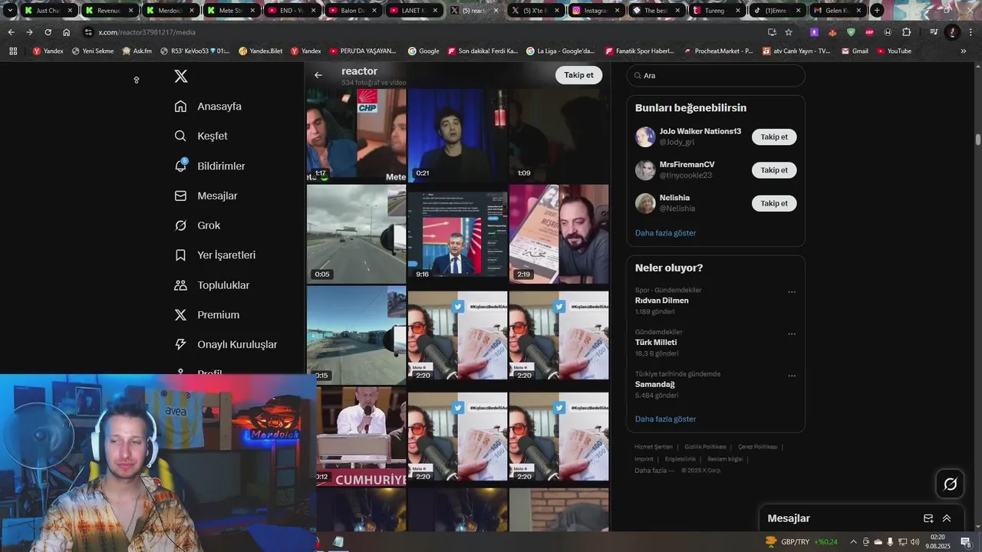Open more options for Samandağ trend
This screenshot has width=982, height=552.
[x=792, y=376]
